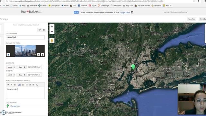Open the eBay Ritiro bookmark

pos(128,6)
